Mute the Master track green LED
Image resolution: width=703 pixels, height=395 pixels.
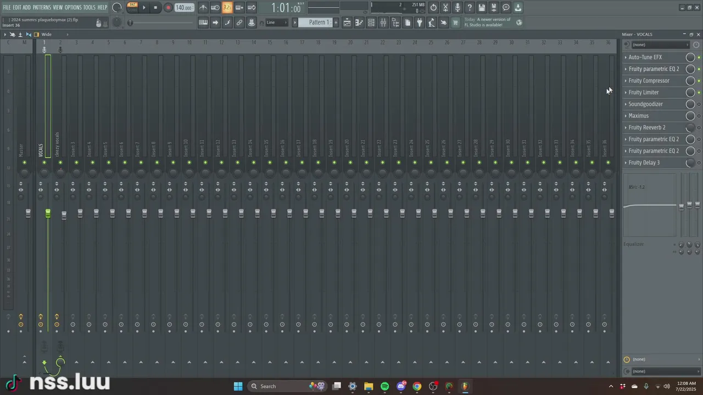point(24,162)
